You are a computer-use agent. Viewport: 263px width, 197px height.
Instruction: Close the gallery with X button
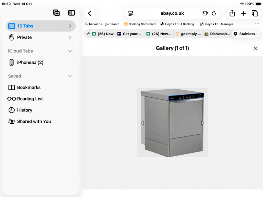coord(255,48)
